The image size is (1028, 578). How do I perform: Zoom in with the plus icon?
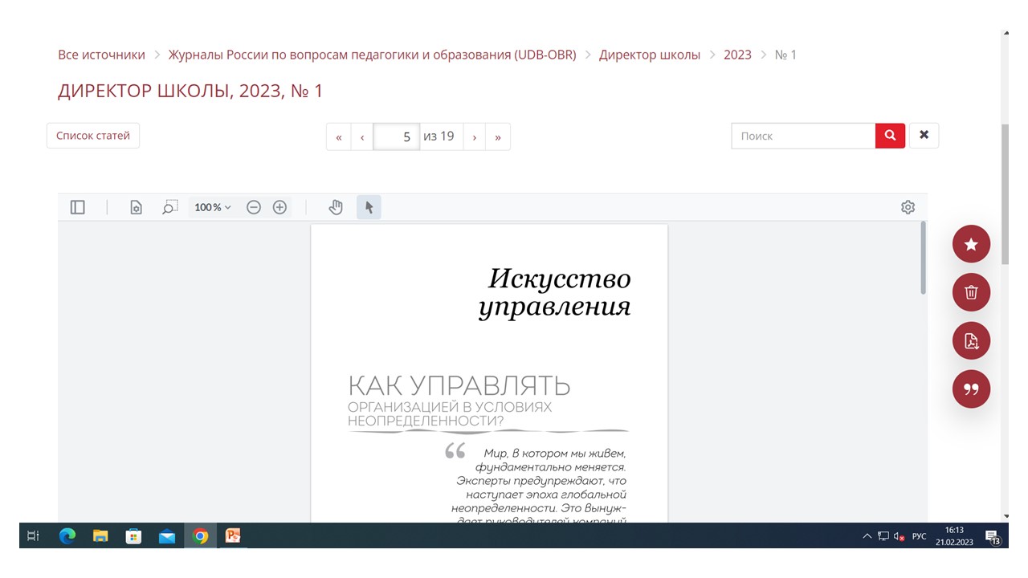tap(279, 207)
